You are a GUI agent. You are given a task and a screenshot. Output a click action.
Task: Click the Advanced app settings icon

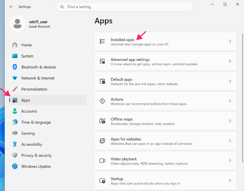click(x=102, y=61)
